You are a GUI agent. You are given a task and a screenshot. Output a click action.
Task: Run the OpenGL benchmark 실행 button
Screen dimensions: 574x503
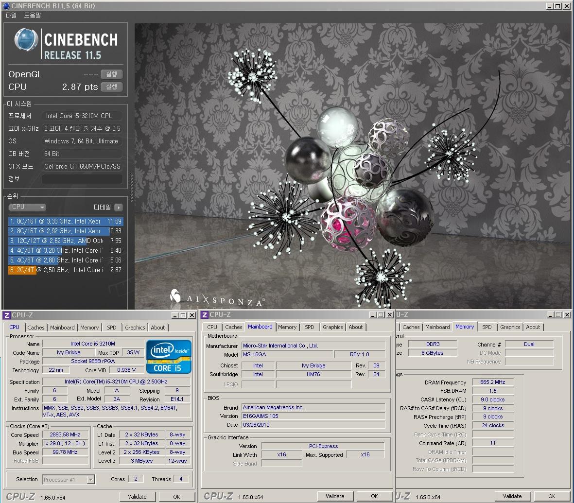point(112,74)
